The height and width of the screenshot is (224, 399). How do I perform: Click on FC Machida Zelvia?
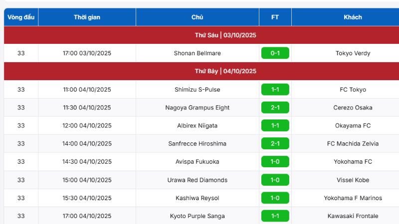click(353, 143)
